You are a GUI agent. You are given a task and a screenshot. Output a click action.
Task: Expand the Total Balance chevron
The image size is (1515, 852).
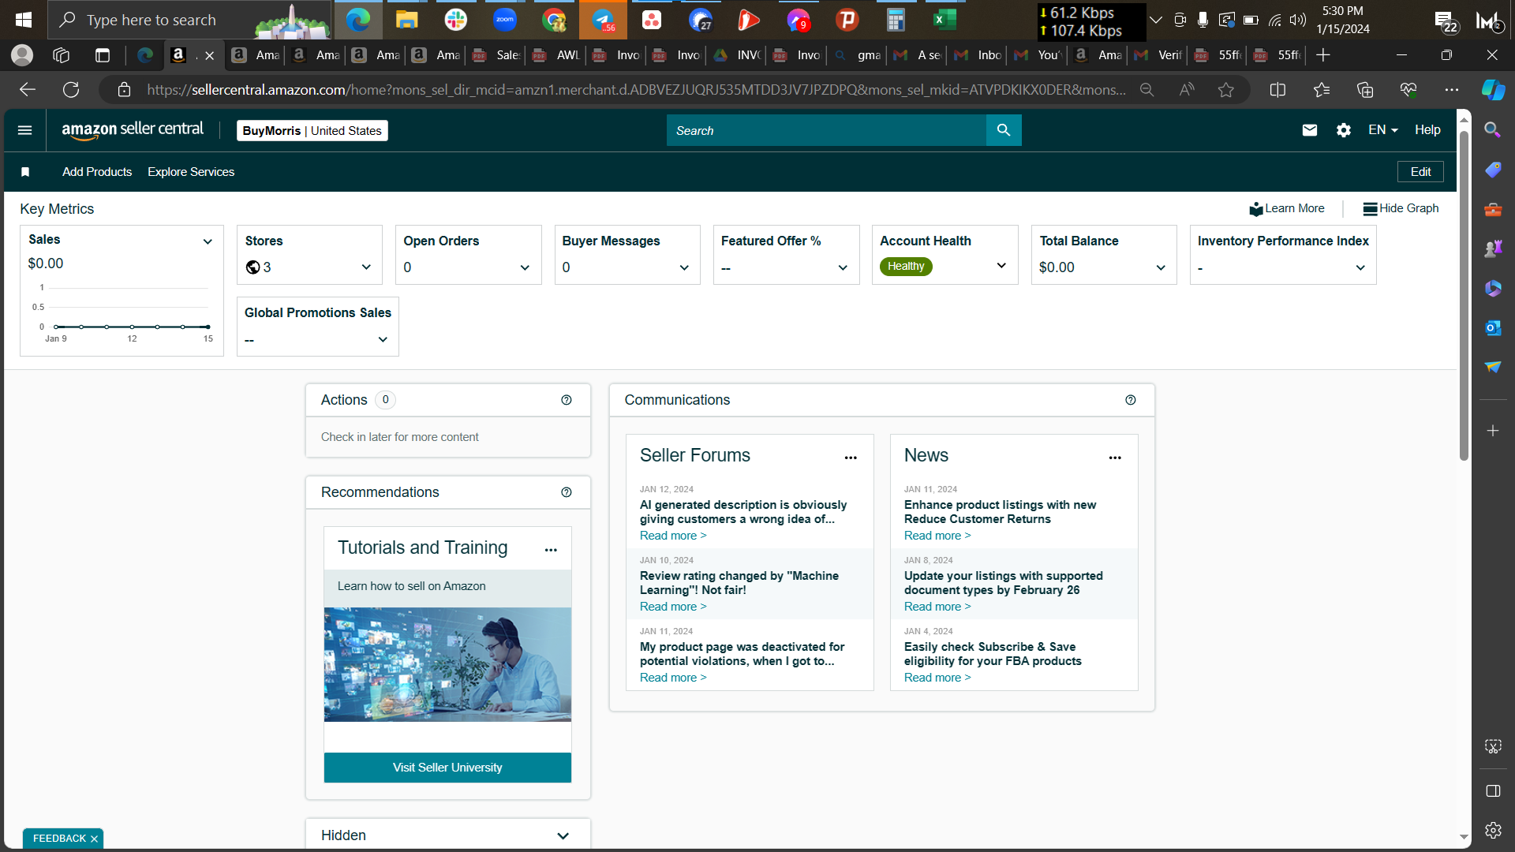pos(1161,268)
